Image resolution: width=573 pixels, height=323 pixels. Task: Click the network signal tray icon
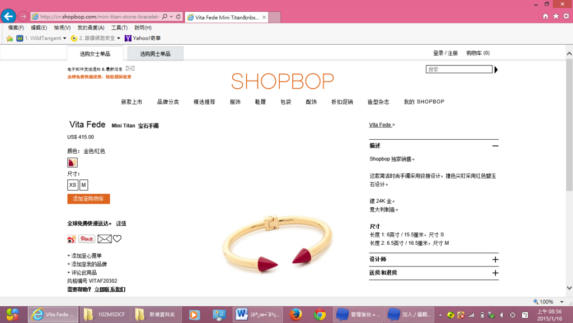pos(471,315)
